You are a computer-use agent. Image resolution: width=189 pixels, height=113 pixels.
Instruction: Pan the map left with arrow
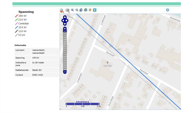pos(63,21)
